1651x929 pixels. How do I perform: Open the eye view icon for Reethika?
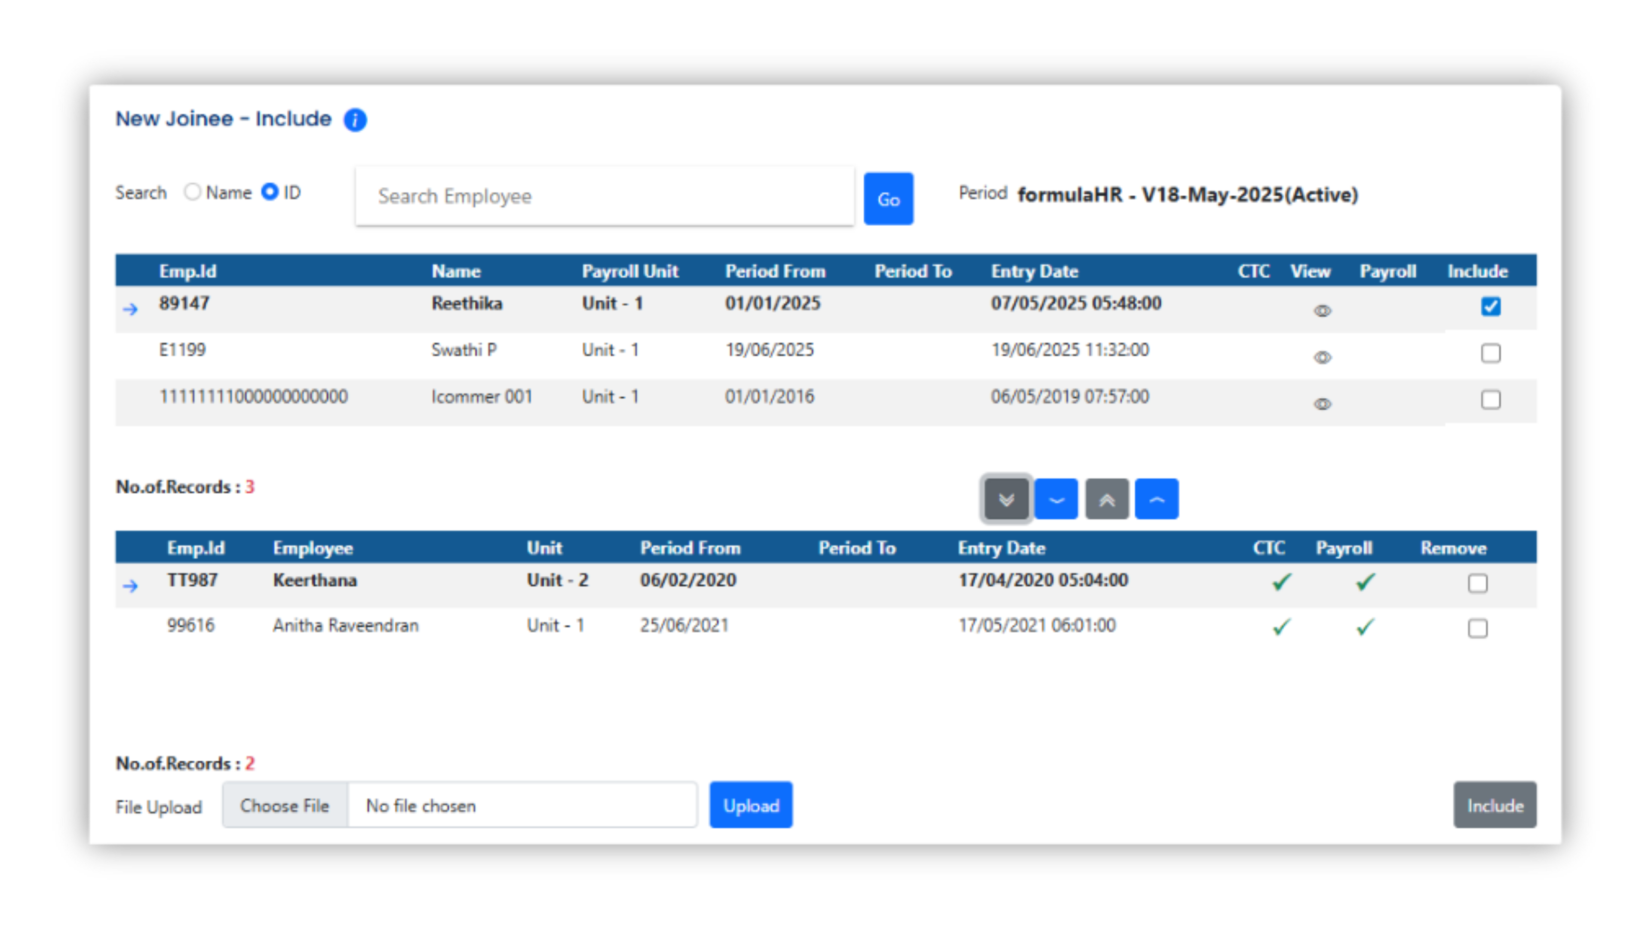(1322, 310)
